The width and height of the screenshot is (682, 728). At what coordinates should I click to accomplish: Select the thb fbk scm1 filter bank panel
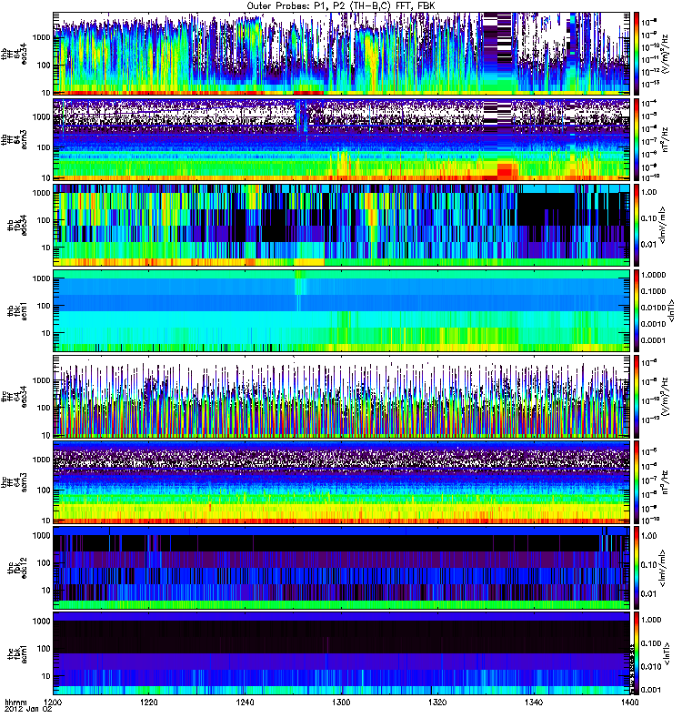341,310
